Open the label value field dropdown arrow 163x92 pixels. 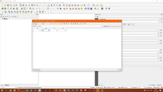tap(159, 21)
